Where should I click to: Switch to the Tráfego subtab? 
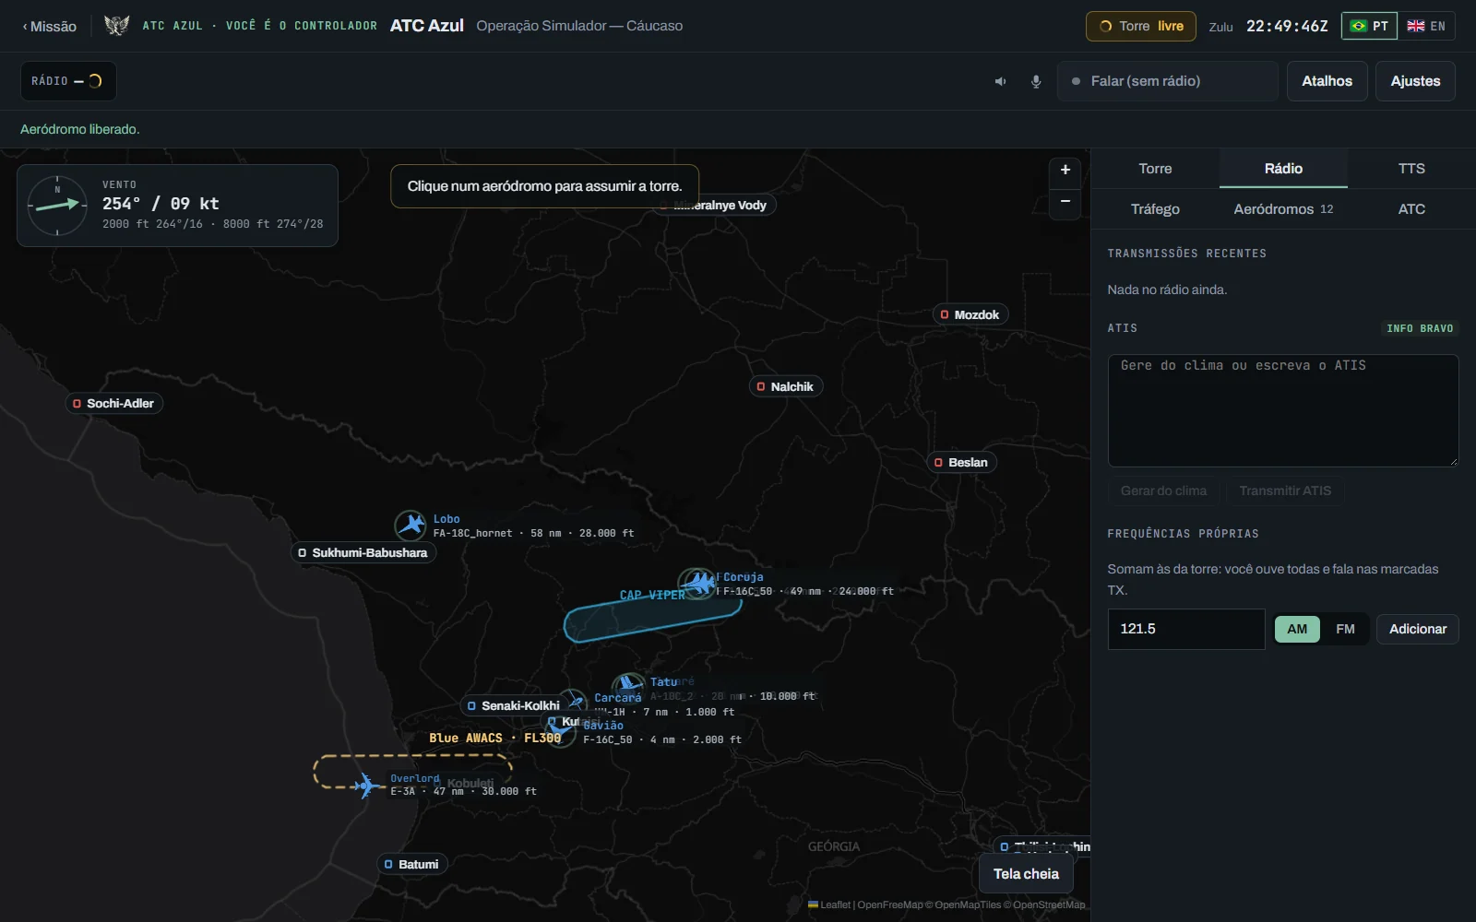[1155, 209]
